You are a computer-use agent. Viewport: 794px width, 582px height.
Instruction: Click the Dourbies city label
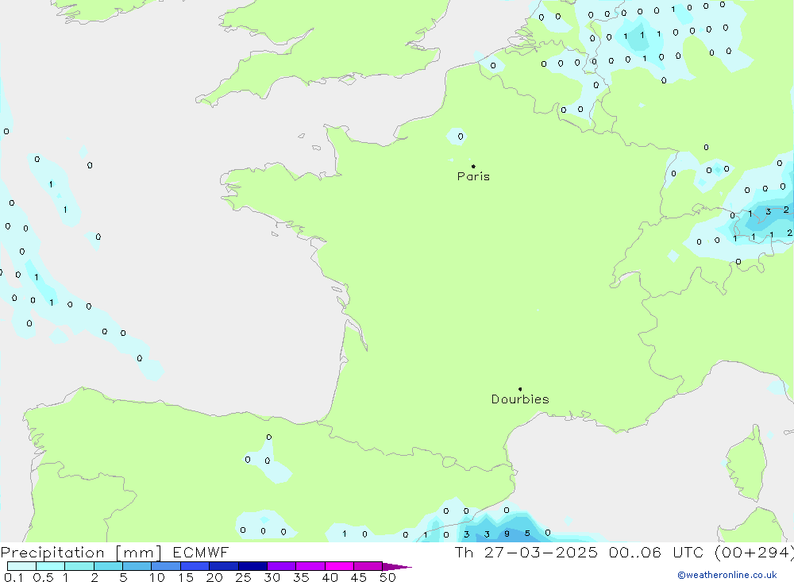(x=520, y=399)
